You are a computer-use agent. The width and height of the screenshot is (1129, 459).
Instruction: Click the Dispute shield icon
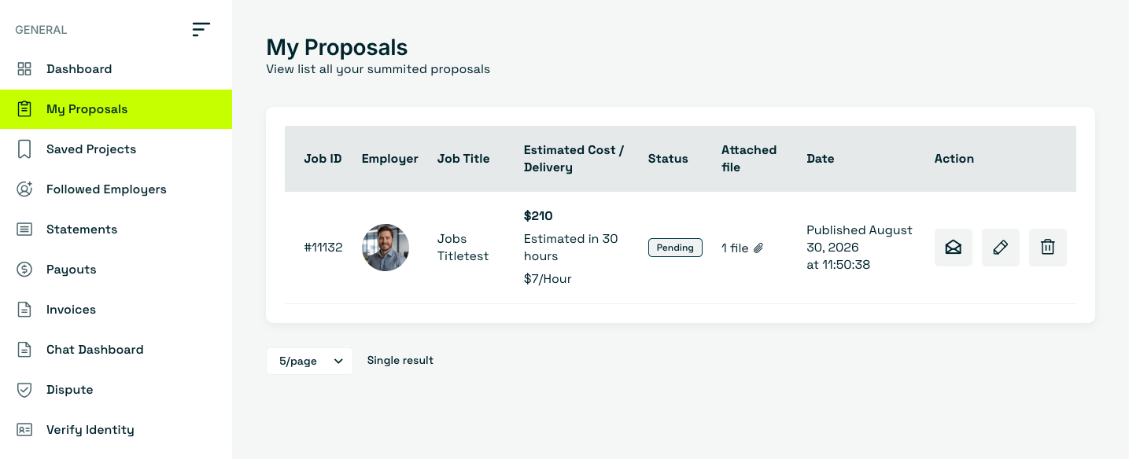pyautogui.click(x=24, y=390)
